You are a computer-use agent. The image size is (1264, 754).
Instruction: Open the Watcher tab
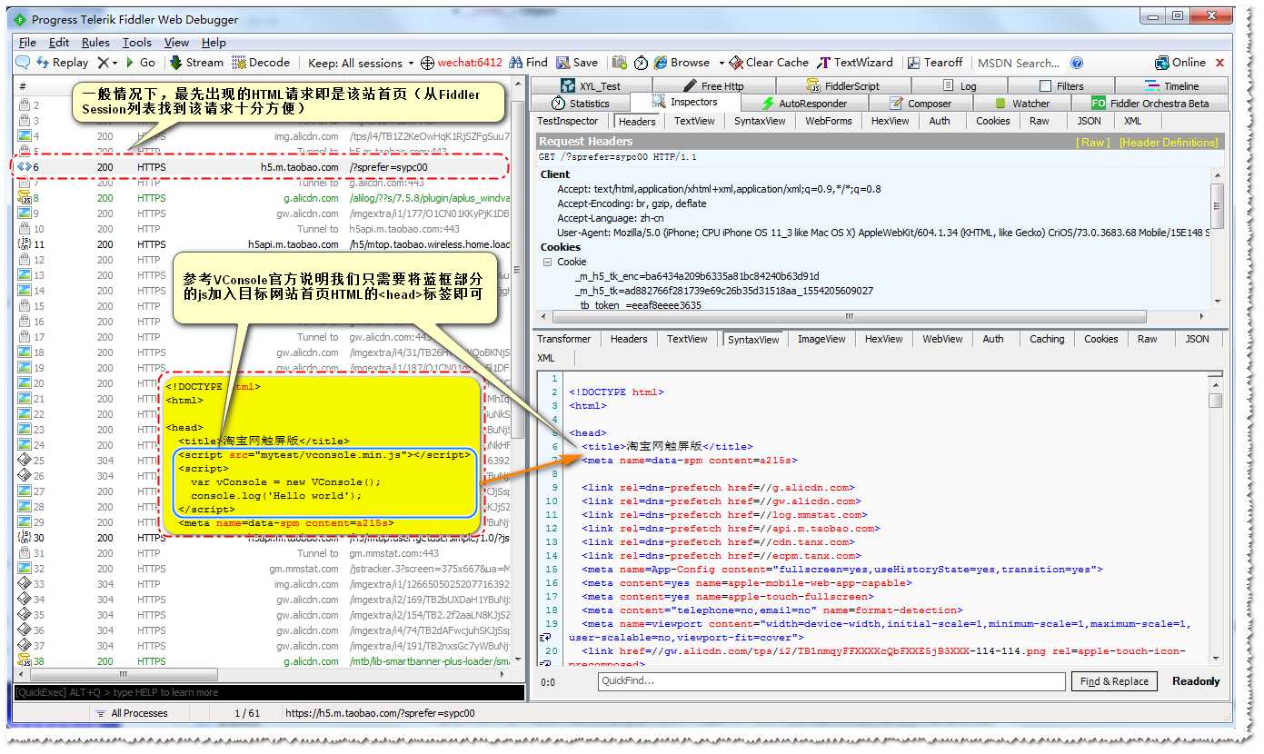[1022, 104]
